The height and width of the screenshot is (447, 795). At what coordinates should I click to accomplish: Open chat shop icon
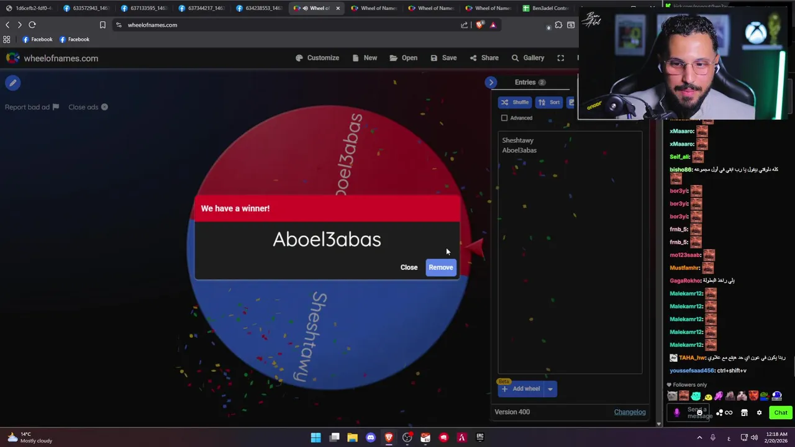[x=744, y=412]
